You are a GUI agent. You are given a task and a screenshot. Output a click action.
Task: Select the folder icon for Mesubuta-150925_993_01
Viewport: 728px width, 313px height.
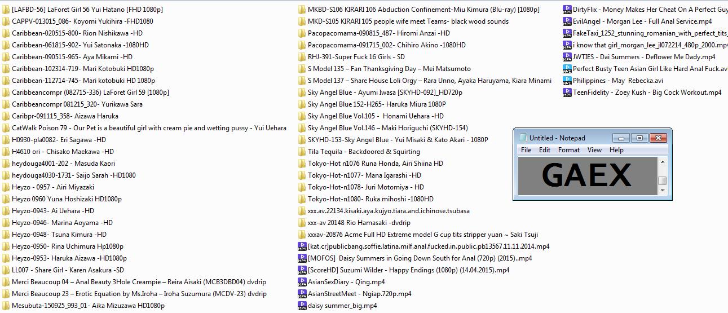coord(6,306)
